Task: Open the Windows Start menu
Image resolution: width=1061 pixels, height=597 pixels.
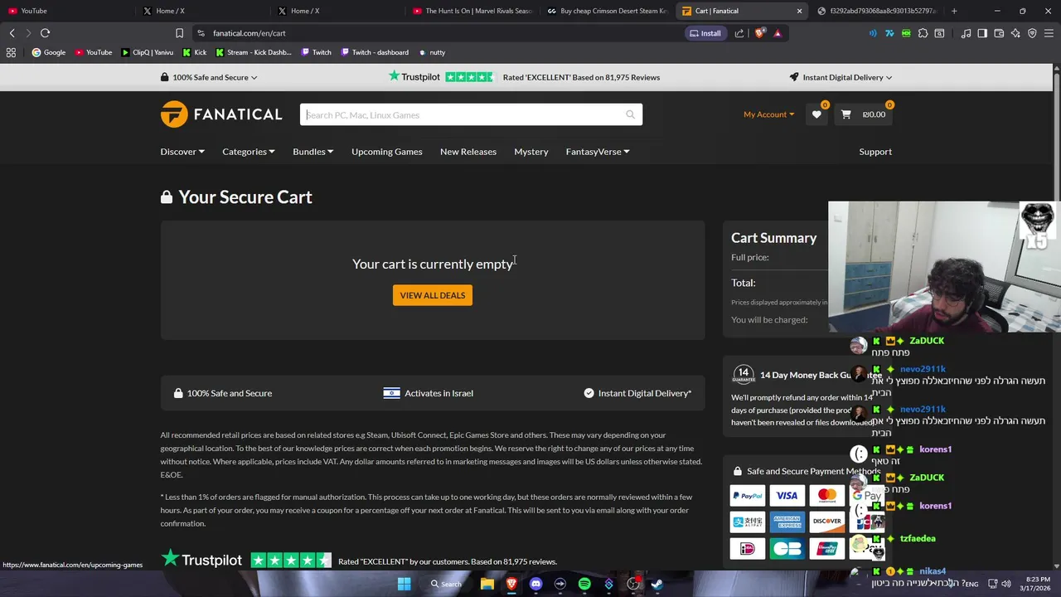Action: pyautogui.click(x=404, y=584)
